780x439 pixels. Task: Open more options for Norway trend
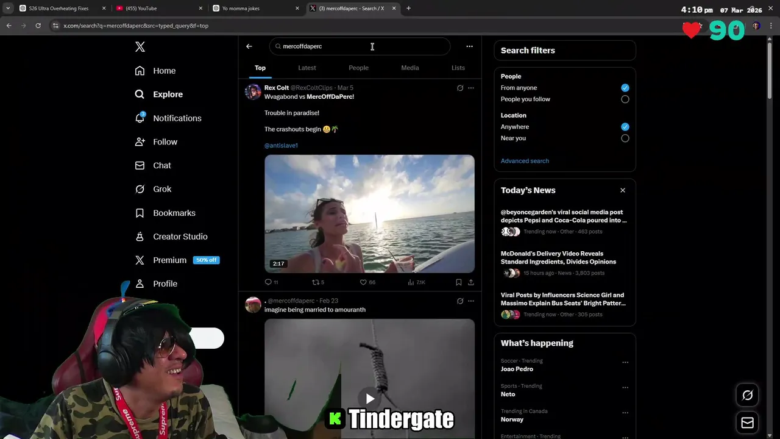625,413
